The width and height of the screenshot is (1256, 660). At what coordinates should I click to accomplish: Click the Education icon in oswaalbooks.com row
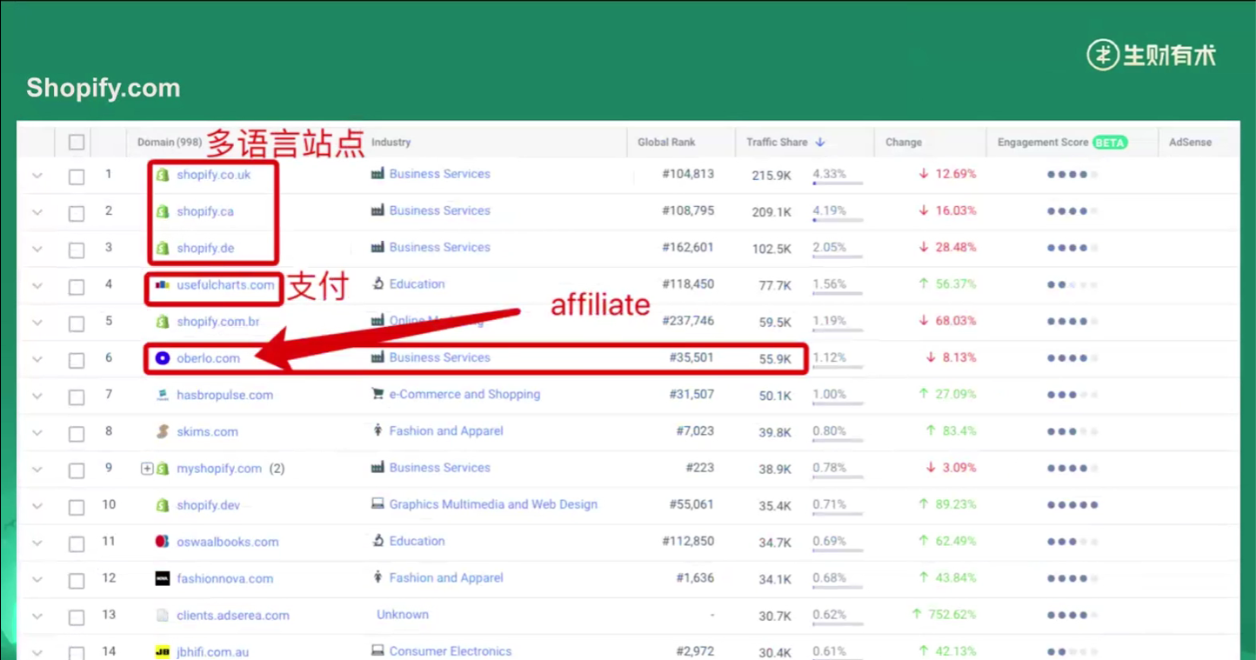(377, 541)
